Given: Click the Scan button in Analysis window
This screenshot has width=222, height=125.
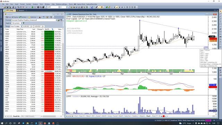Looking at the screenshot, I should click(8, 17).
